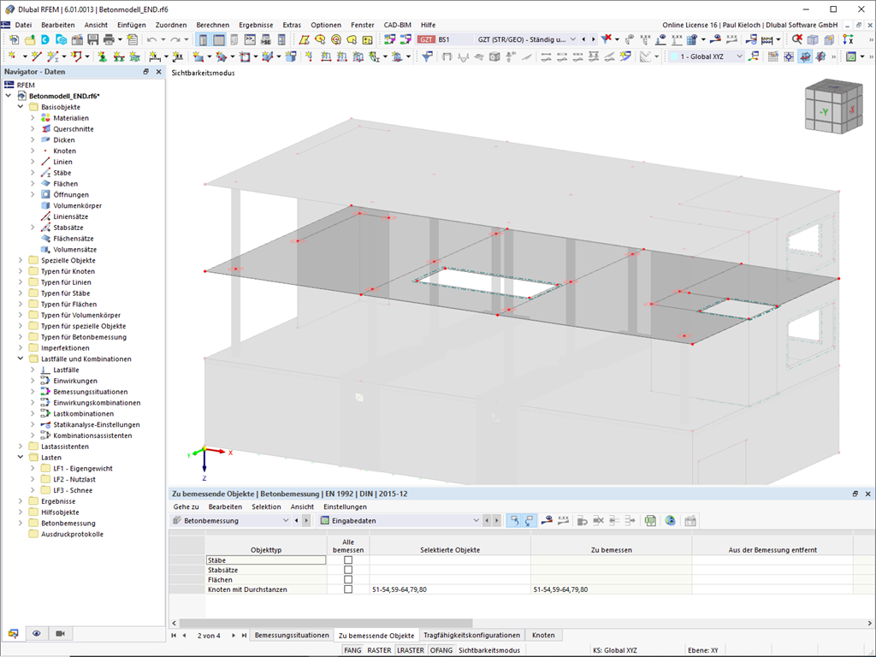Close the Navigator - Daten panel

[158, 72]
